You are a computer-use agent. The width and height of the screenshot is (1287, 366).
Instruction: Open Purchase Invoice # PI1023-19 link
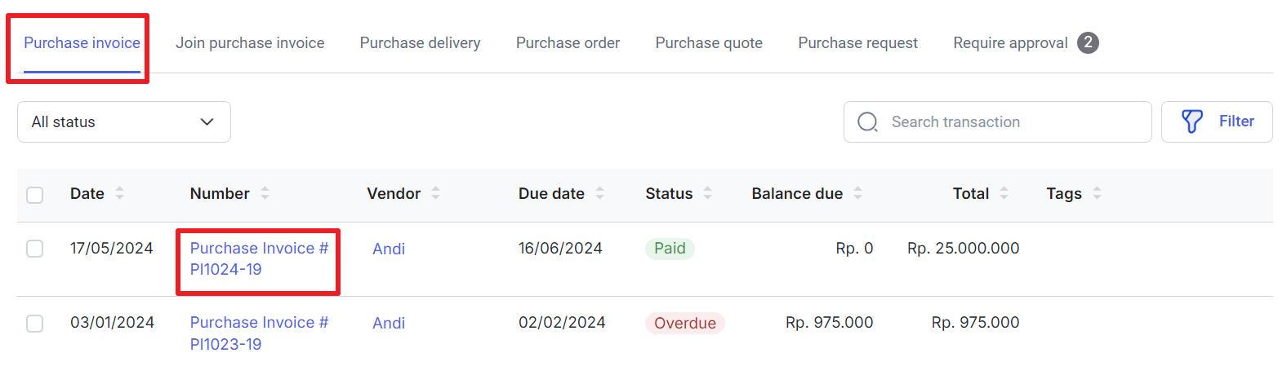259,333
